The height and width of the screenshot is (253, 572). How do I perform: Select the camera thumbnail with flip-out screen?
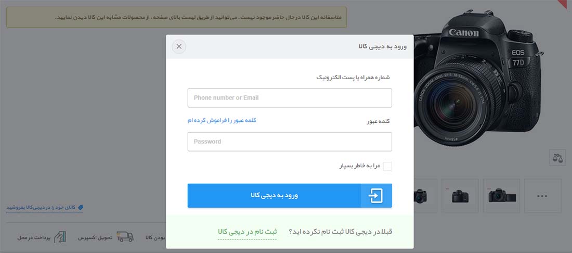click(501, 196)
